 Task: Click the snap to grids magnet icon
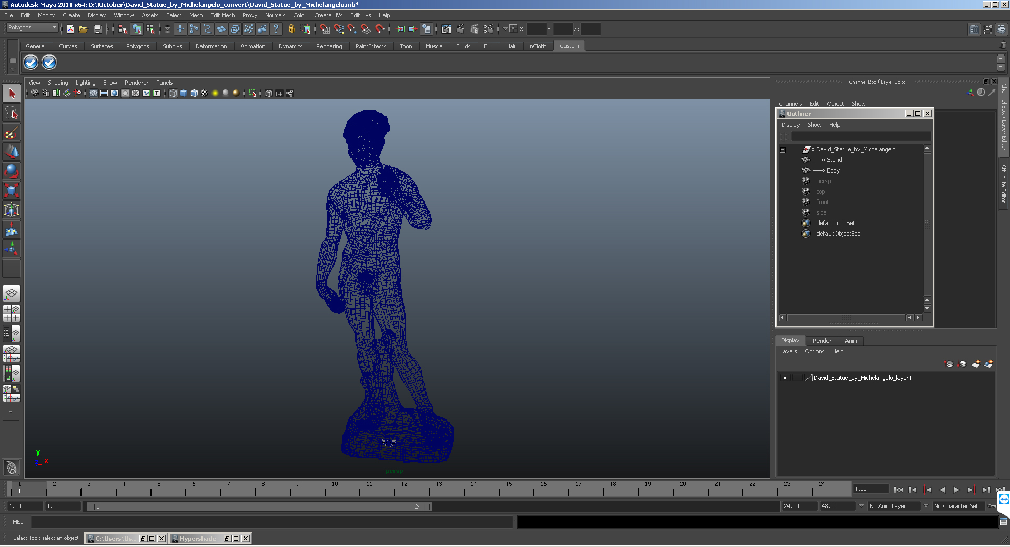(x=325, y=29)
